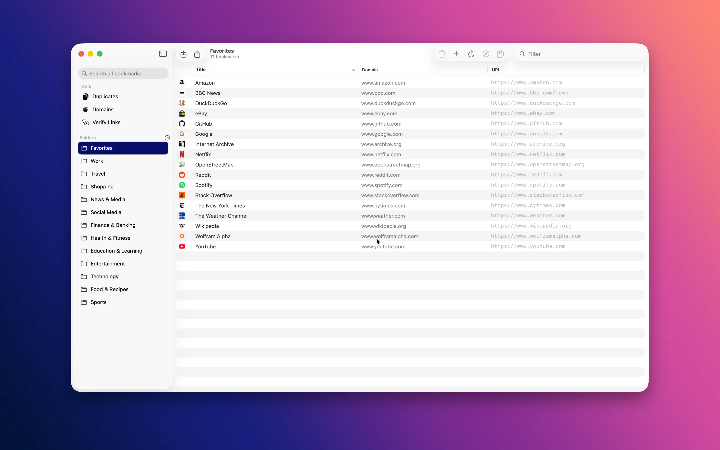720x450 pixels.
Task: Select the Social Media folder
Action: [123, 212]
